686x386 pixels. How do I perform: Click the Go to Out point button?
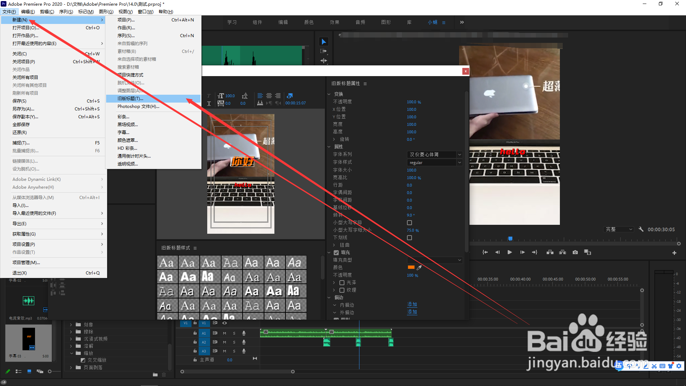[x=535, y=252]
